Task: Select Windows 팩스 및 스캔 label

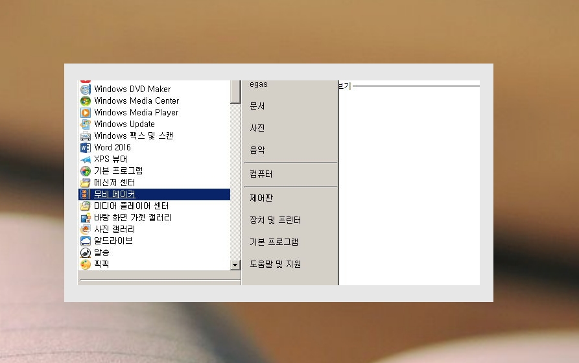Action: coord(134,136)
